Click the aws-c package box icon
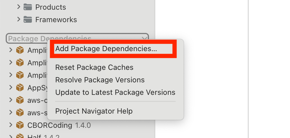Image resolution: width=290 pixels, height=138 pixels. click(x=20, y=100)
